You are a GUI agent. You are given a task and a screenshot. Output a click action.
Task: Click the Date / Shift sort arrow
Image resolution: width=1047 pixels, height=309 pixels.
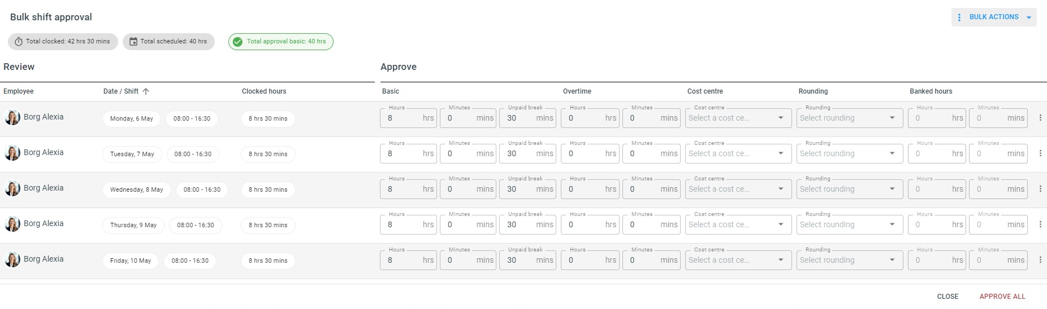coord(146,91)
